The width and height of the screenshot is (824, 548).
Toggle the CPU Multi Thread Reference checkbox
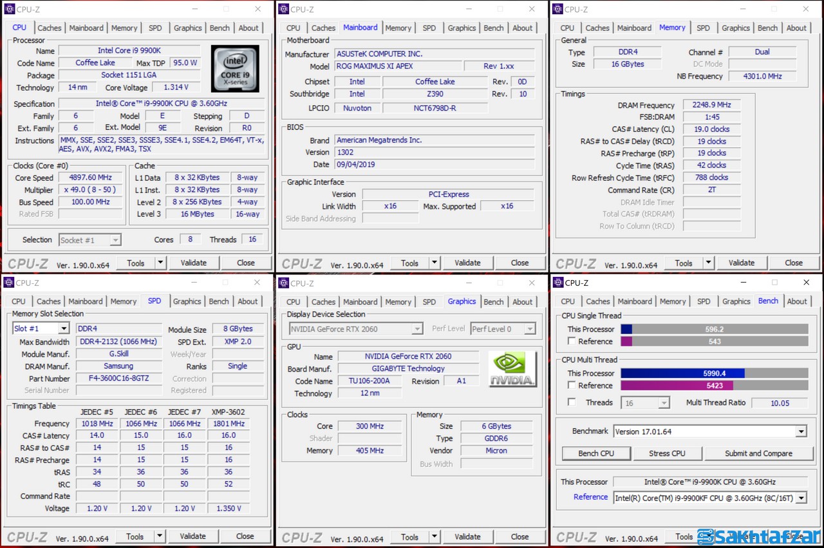pyautogui.click(x=571, y=385)
